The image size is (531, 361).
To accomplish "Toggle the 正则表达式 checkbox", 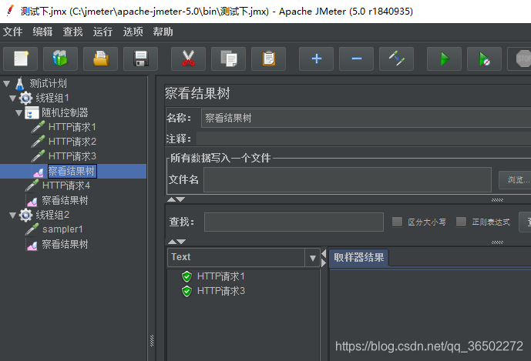I will 461,222.
